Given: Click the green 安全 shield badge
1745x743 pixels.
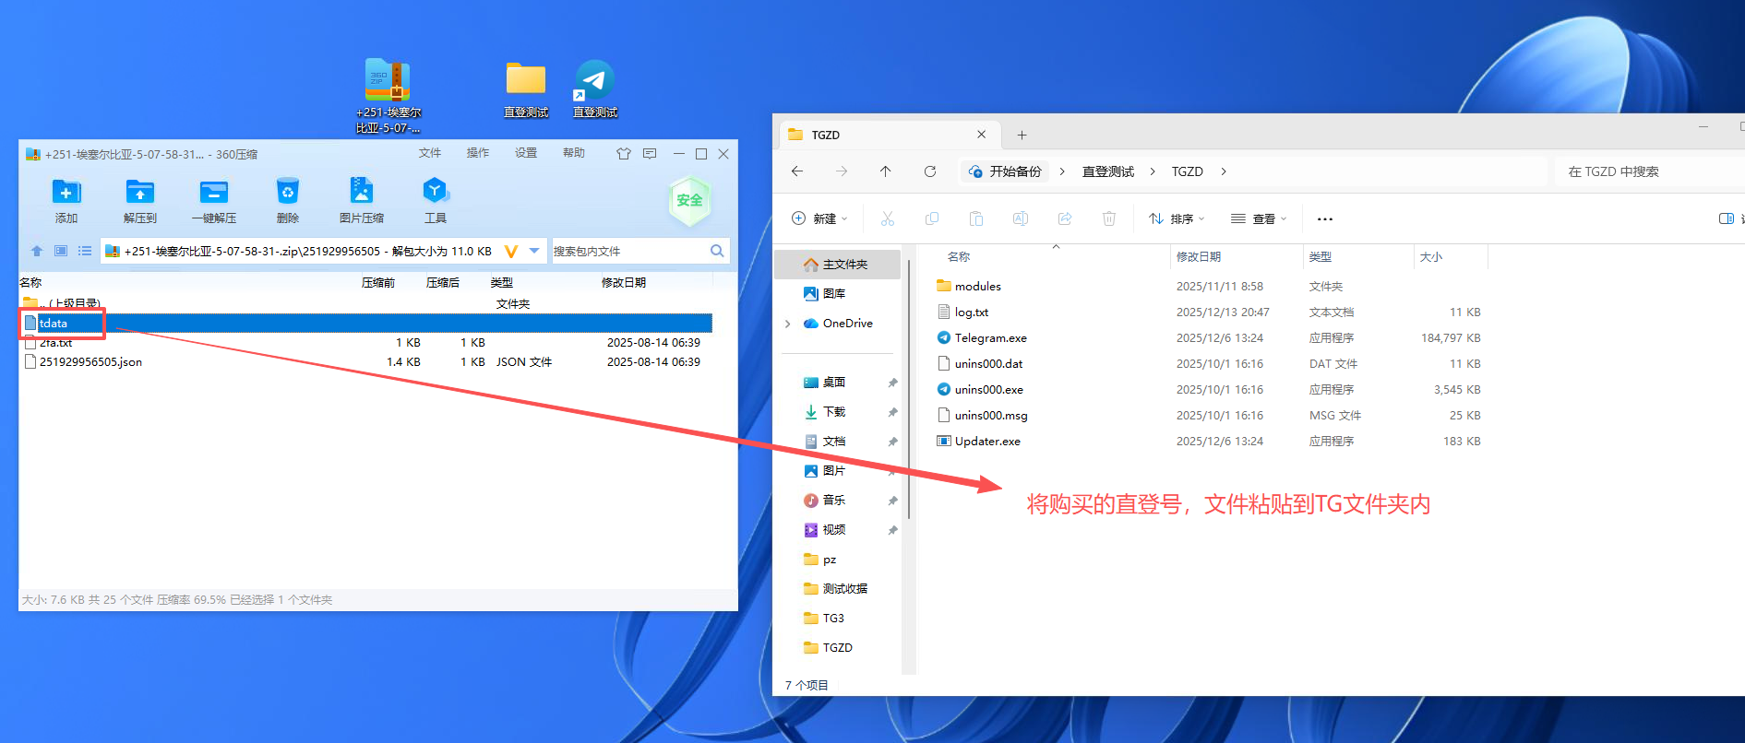Looking at the screenshot, I should tap(689, 200).
